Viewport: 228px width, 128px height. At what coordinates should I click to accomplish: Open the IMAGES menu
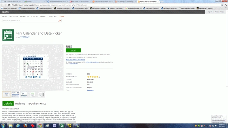point(43,16)
